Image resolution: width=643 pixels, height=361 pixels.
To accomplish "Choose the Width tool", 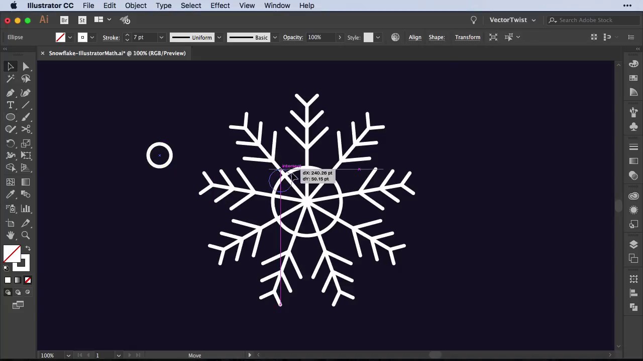I will point(11,155).
